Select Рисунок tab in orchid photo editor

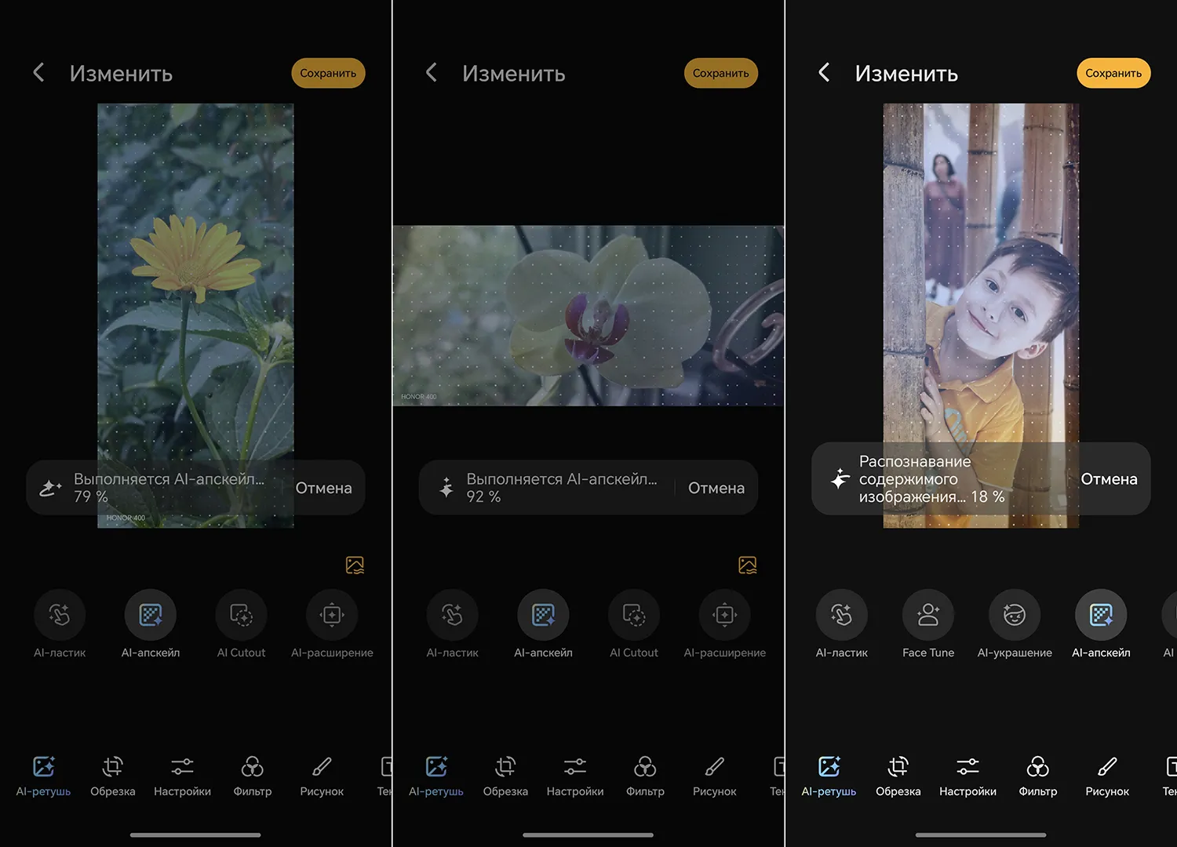[714, 775]
